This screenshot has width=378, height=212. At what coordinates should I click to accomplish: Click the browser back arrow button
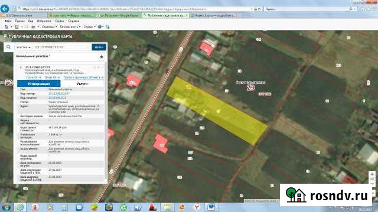[5, 9]
